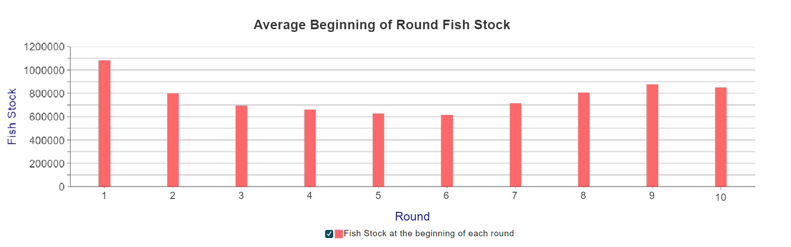Viewport: 791px width, 247px height.
Task: Select the bar for round 7
Action: coord(515,145)
